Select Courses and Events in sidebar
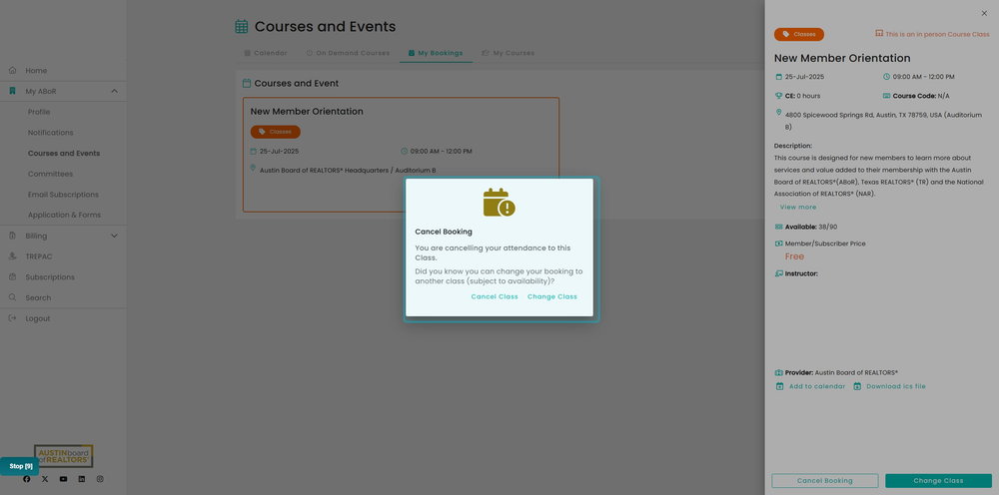 tap(64, 154)
